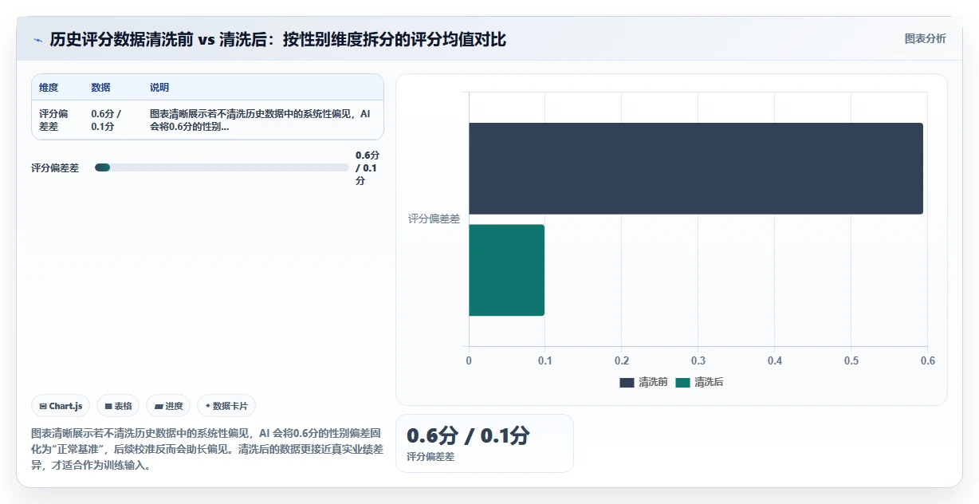Click the 图表分析 label

(925, 38)
